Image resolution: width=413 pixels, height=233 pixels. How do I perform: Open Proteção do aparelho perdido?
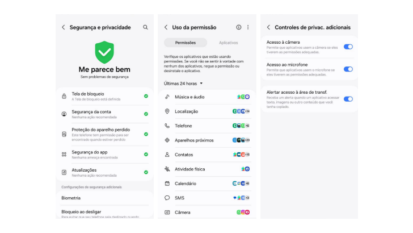click(x=104, y=134)
